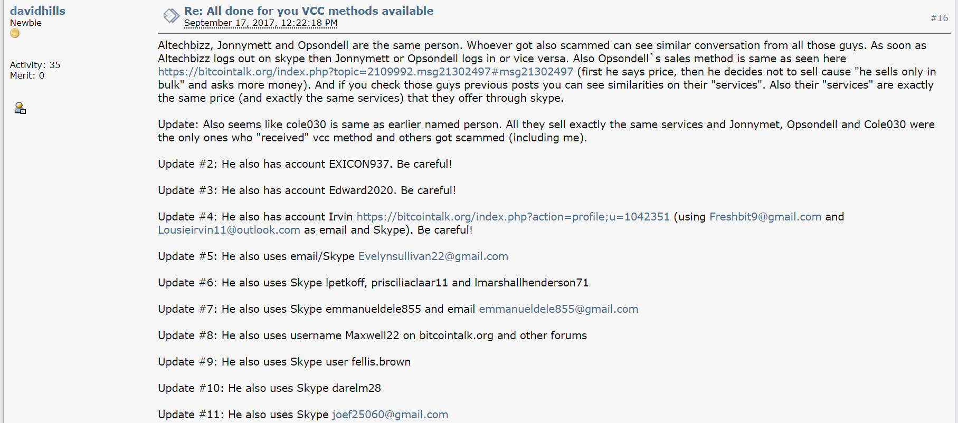Click the gold rank coin icon
The height and width of the screenshot is (423, 958).
pos(15,33)
